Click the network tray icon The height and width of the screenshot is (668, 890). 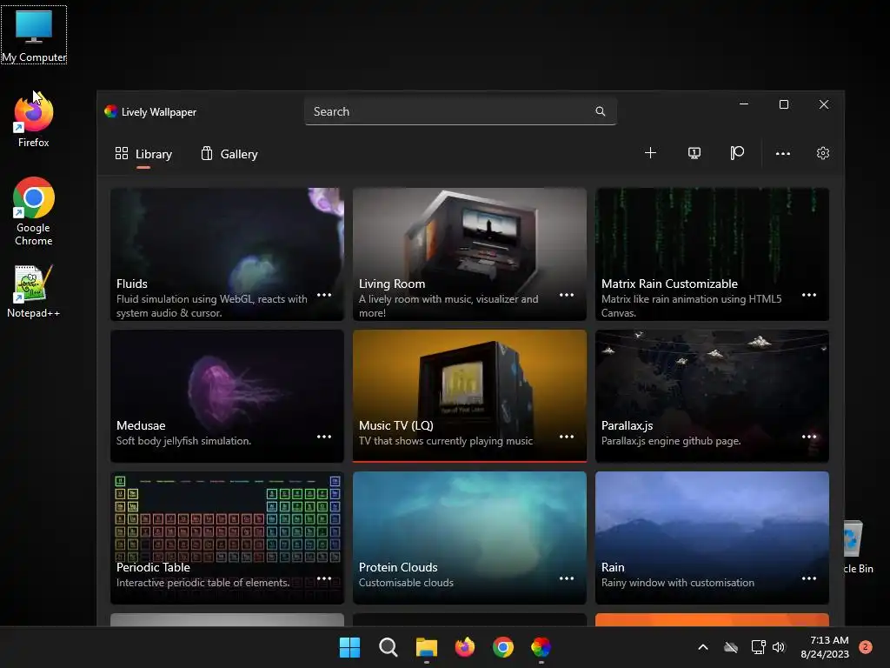coord(758,647)
